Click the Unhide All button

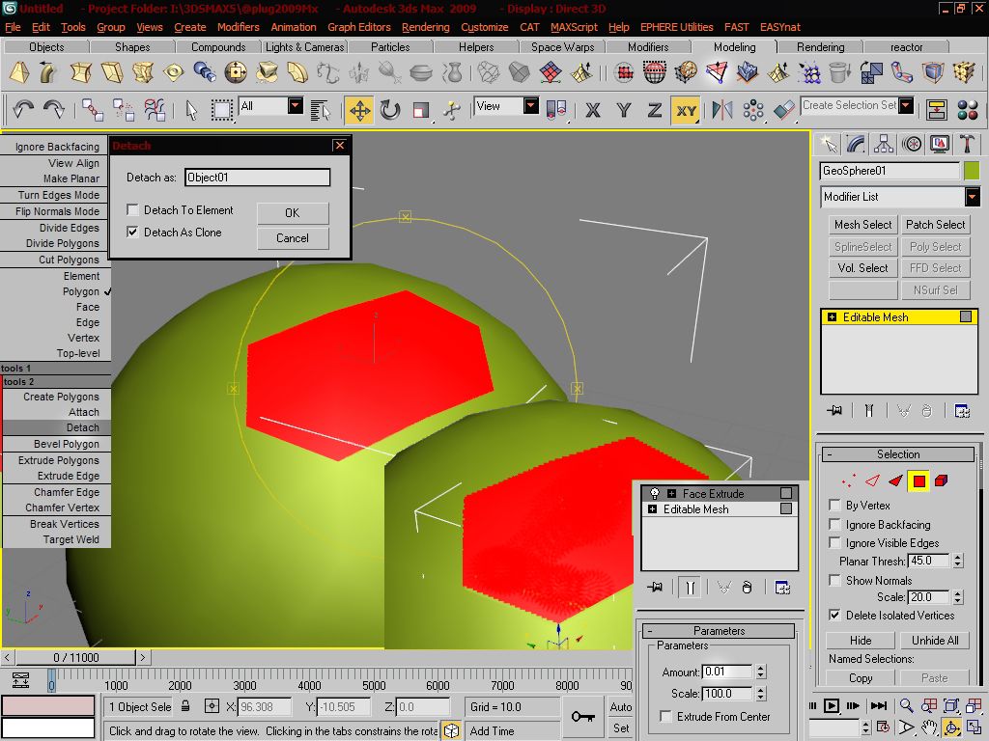(935, 641)
